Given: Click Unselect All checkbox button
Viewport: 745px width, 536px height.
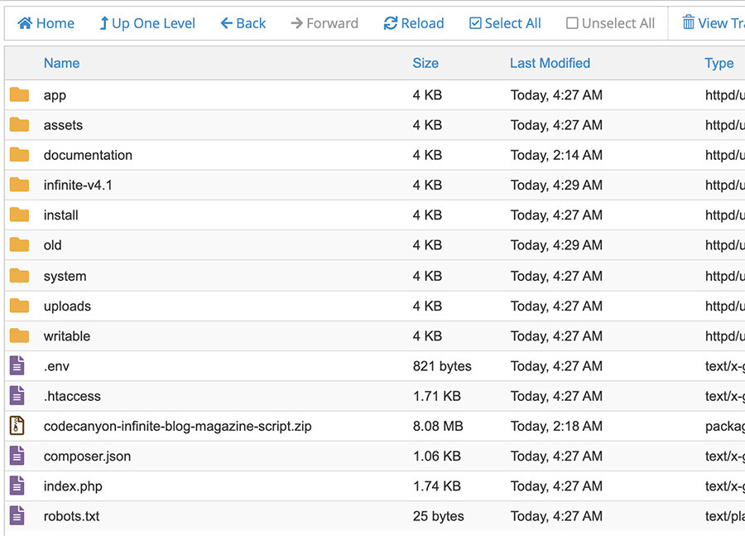Looking at the screenshot, I should pyautogui.click(x=572, y=23).
